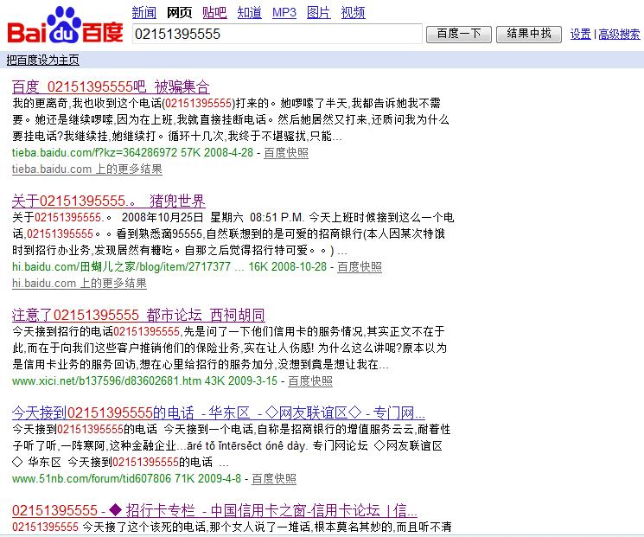Open result 今天接到02151395555的电话 华东区
The height and width of the screenshot is (537, 644).
[x=219, y=412]
